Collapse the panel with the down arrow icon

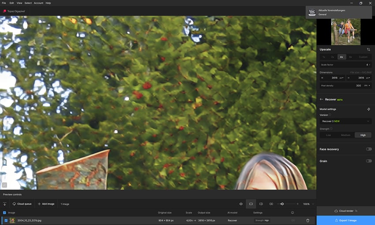pyautogui.click(x=5, y=204)
